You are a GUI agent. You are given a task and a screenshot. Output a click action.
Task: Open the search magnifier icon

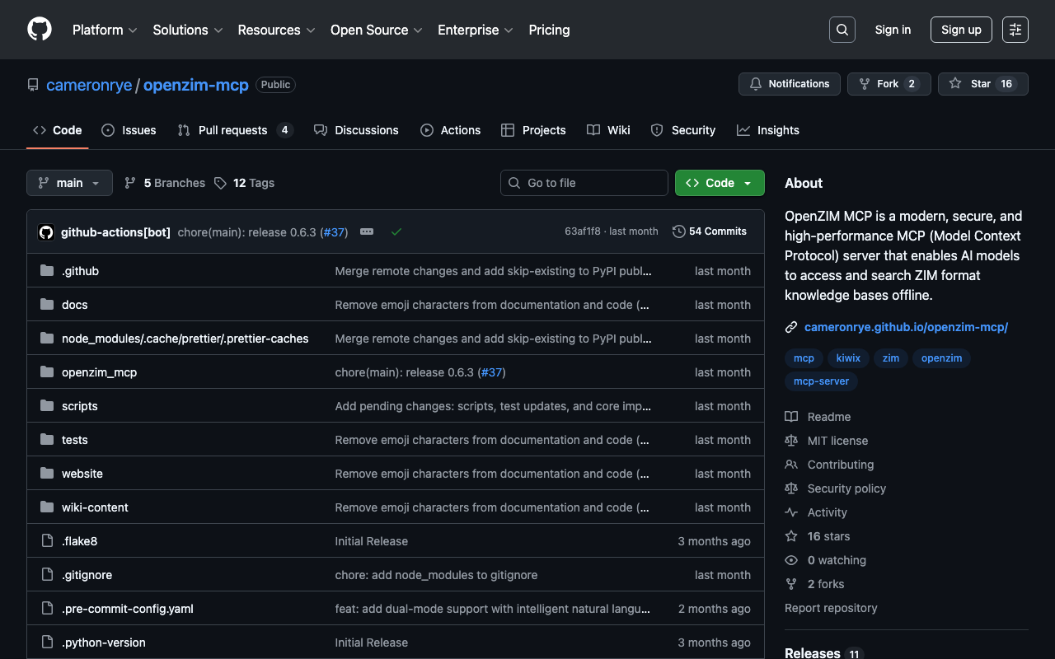(842, 30)
